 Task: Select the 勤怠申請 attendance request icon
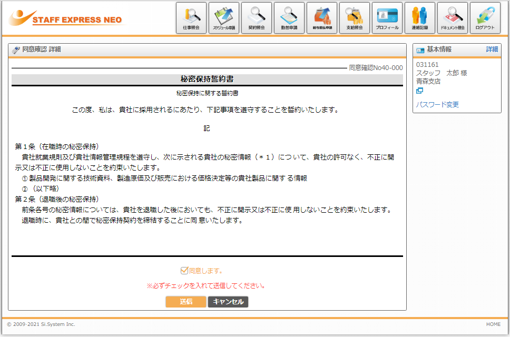coord(289,17)
